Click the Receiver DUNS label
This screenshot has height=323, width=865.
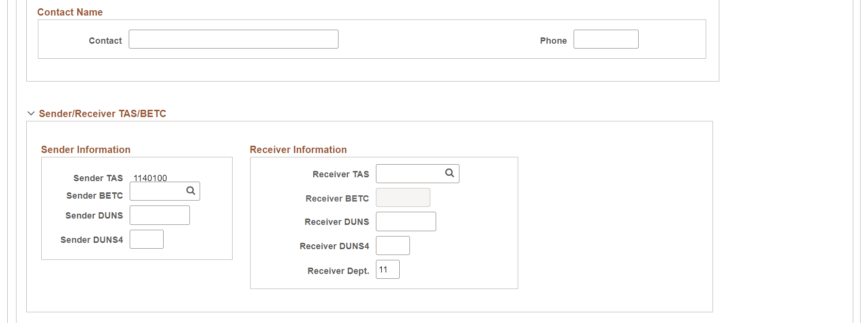pos(337,222)
